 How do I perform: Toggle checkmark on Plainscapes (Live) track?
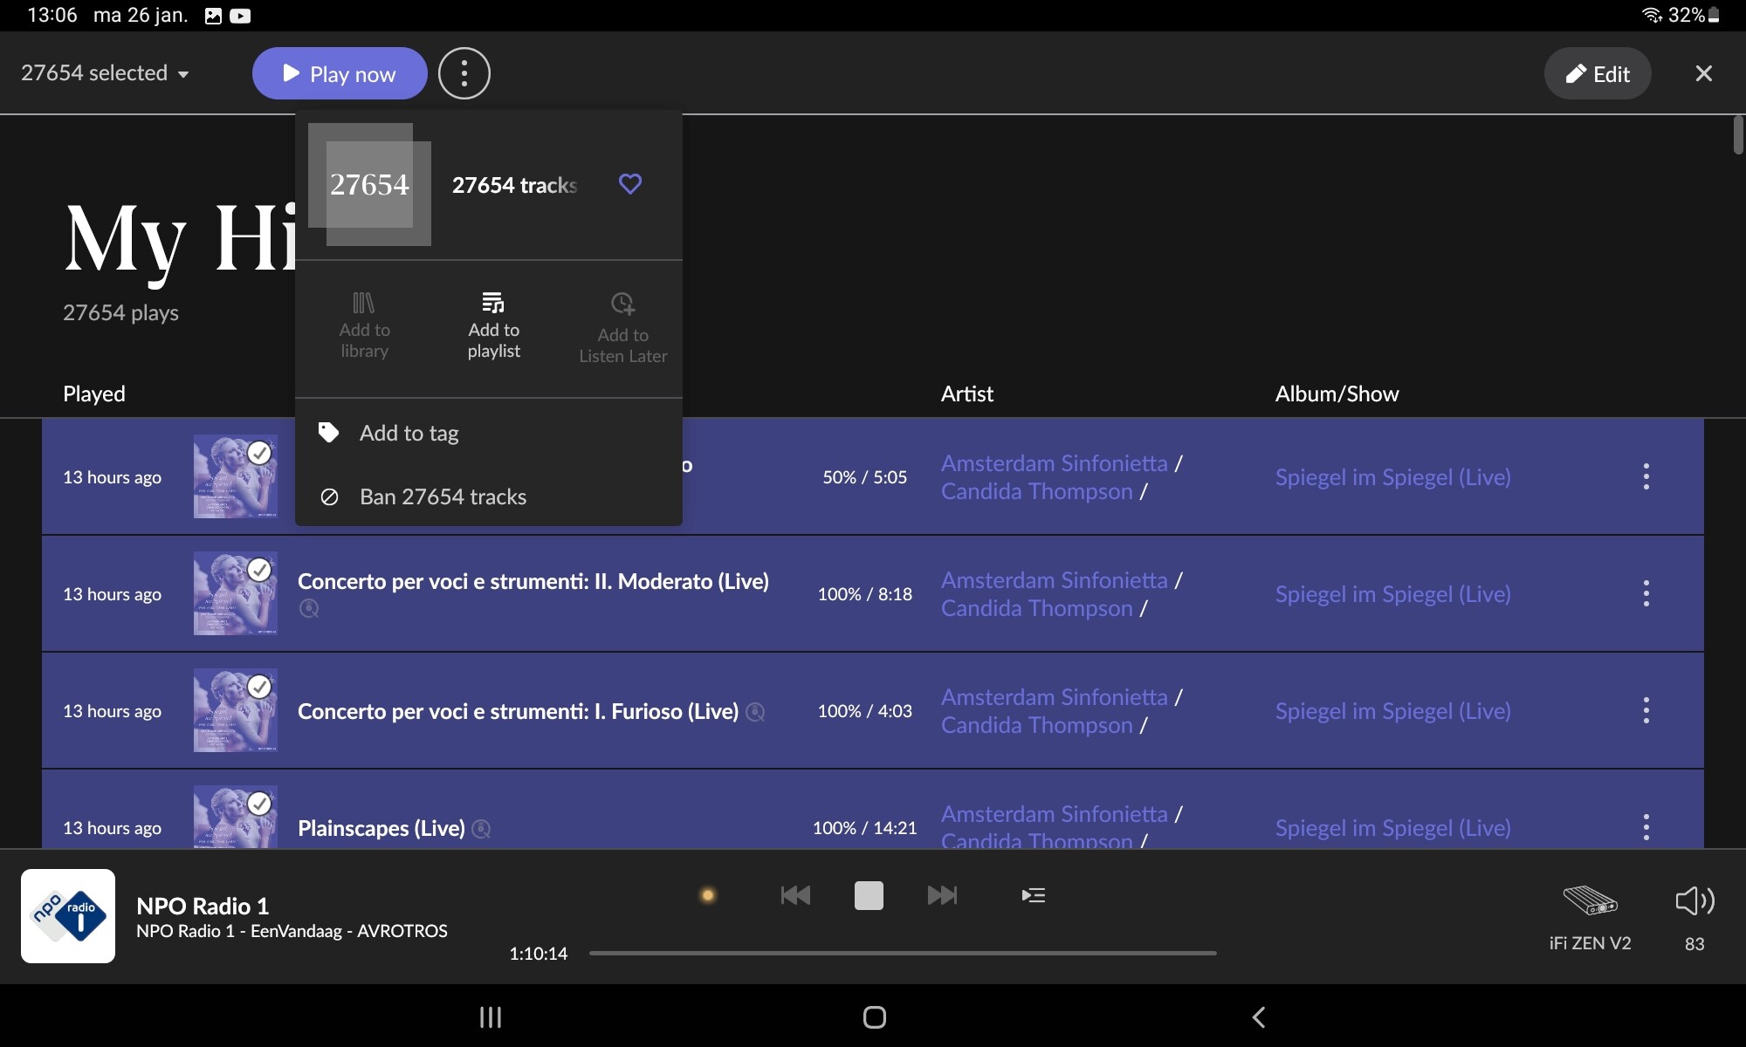pos(259,804)
